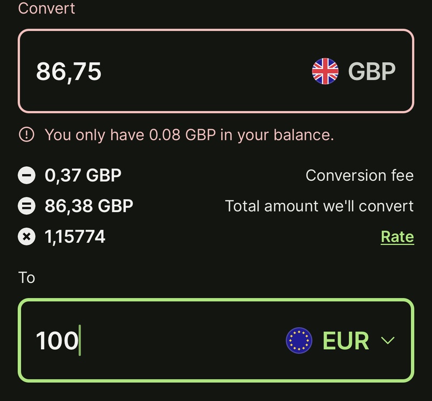Open the Rate link

[397, 236]
